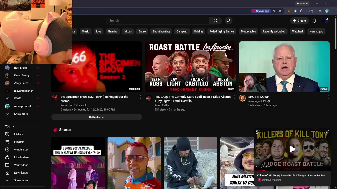Select the Motorcycles filter chip
337x189 pixels.
[x=248, y=31]
